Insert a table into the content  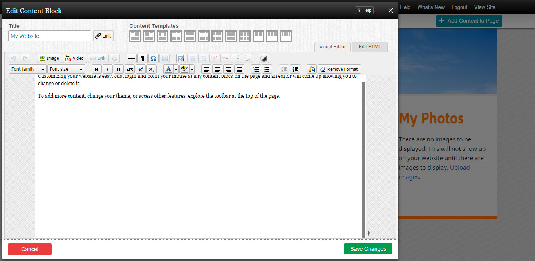181,58
